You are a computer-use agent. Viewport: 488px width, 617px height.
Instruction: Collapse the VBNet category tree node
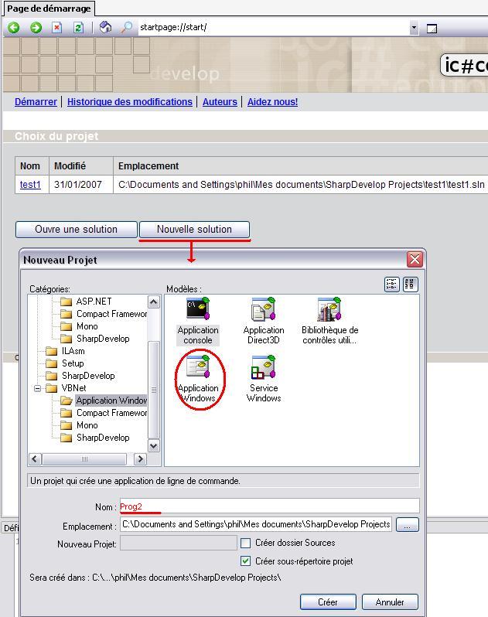pos(37,388)
